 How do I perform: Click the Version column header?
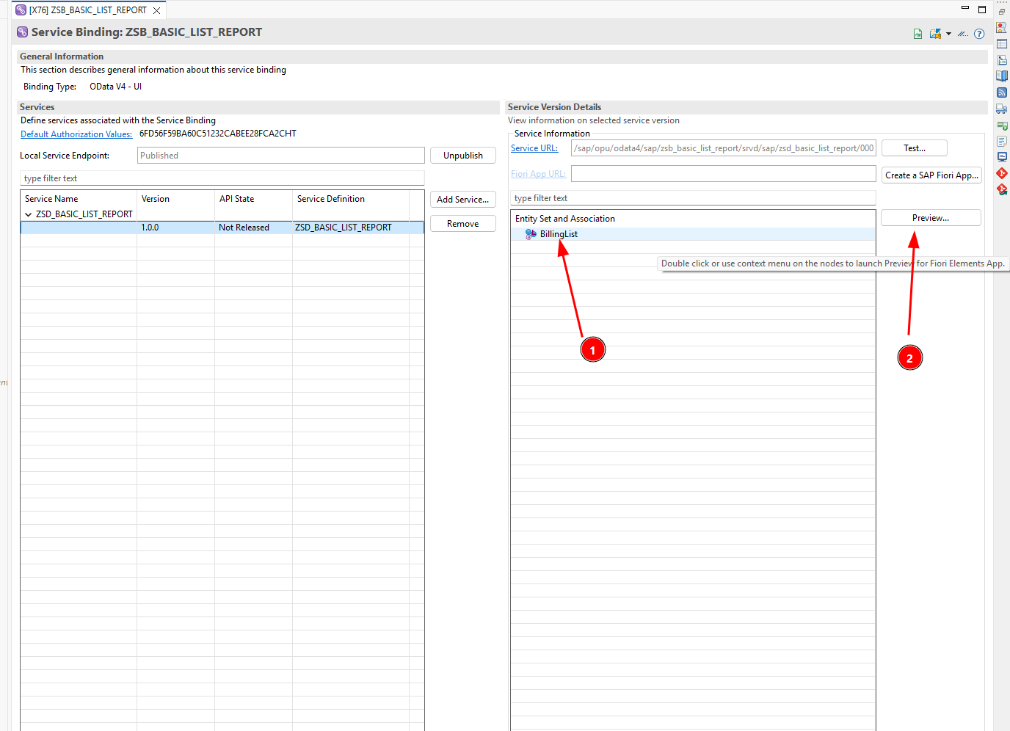(x=176, y=199)
